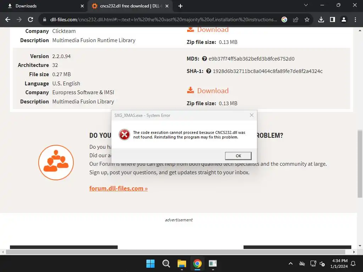
Task: Click the '0.27 MB' file size value
Action: (x=61, y=74)
